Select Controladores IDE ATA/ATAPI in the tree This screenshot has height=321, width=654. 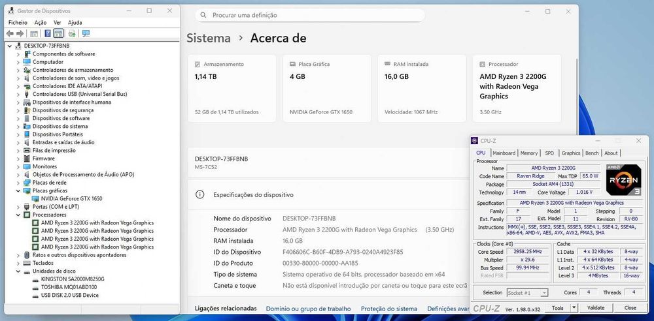[x=67, y=86]
